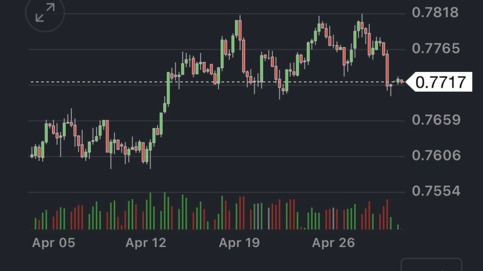Select the gray volume bar above Apr 26
483x271 pixels.
[x=333, y=218]
